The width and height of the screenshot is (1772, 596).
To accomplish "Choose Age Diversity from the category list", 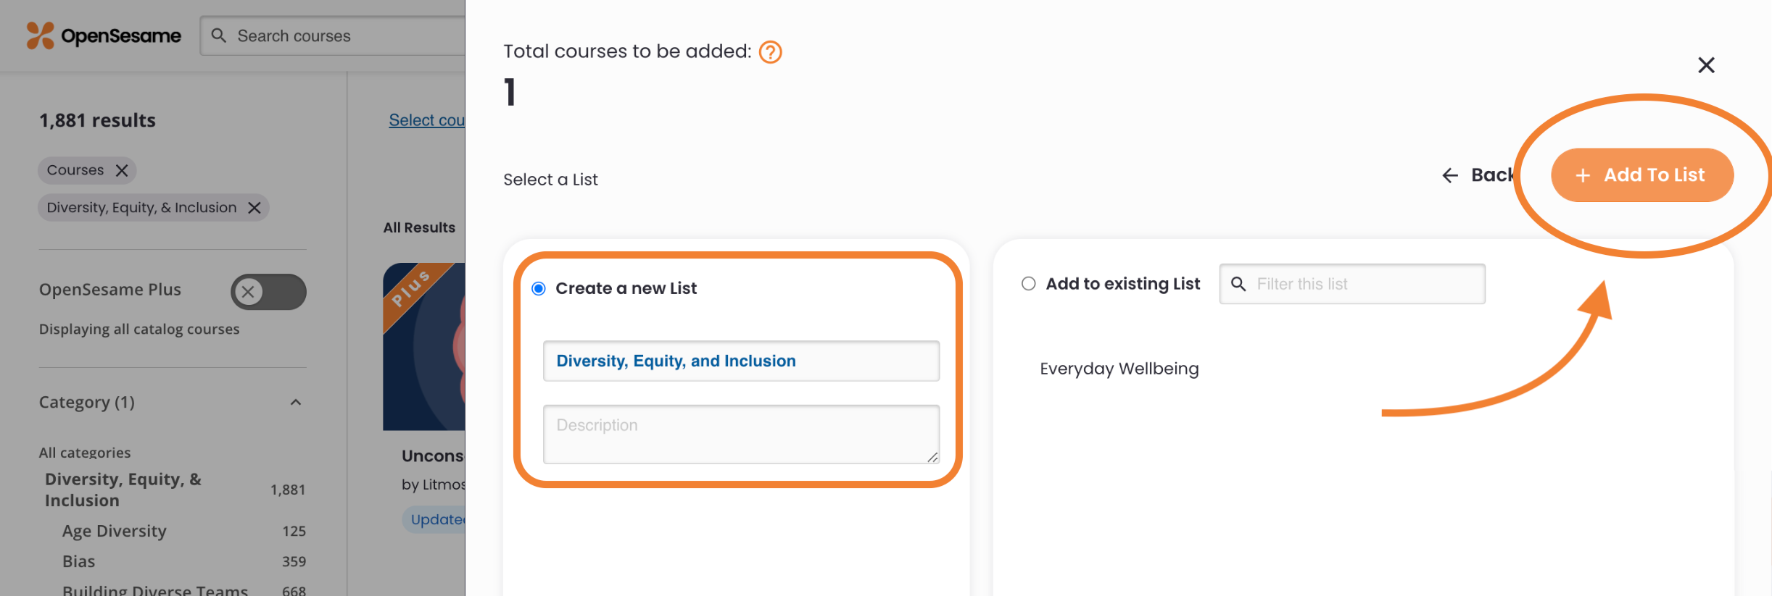I will (113, 531).
